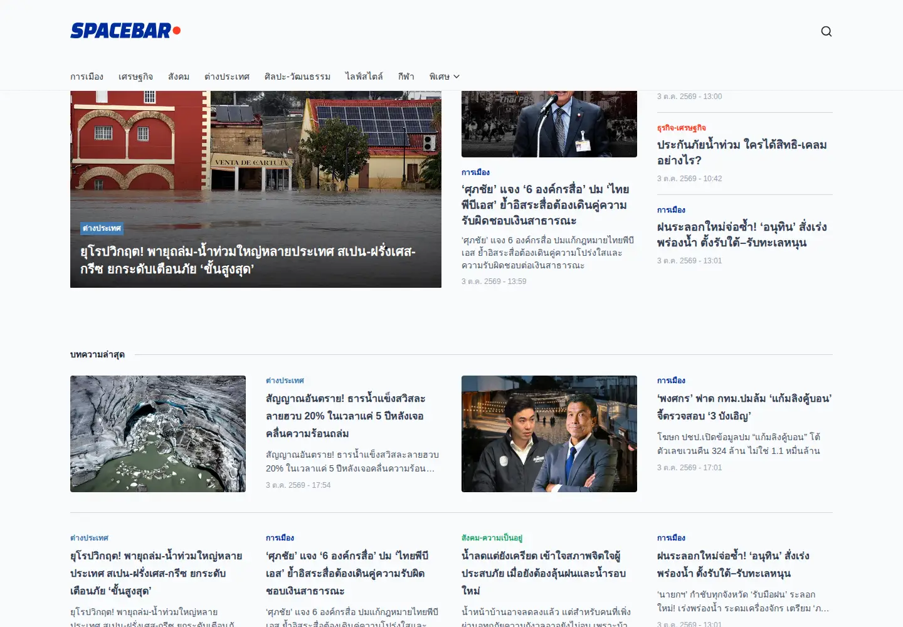Open headline น้ำลดแต่ยังเครียด เข้าใจสภาพจิตใจ

543,573
